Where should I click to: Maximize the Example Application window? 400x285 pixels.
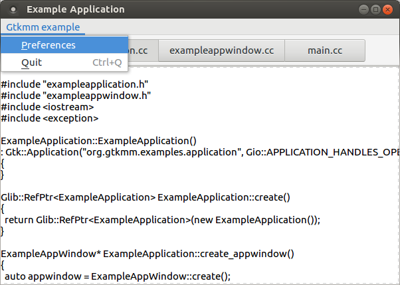click(x=375, y=10)
